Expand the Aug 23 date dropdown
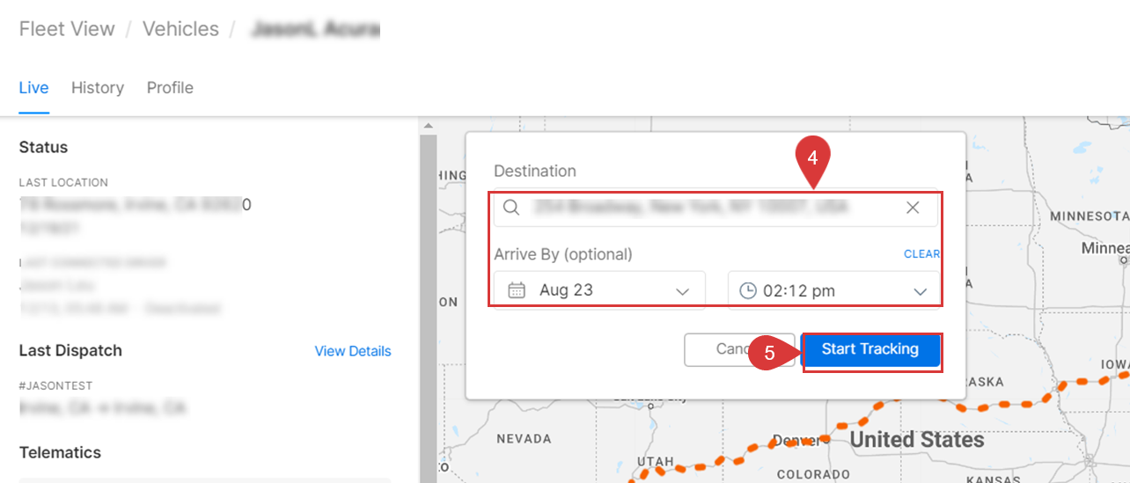 point(681,291)
